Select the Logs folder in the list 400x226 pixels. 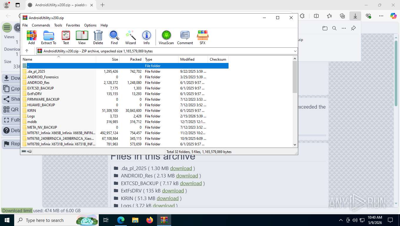coord(125,116)
